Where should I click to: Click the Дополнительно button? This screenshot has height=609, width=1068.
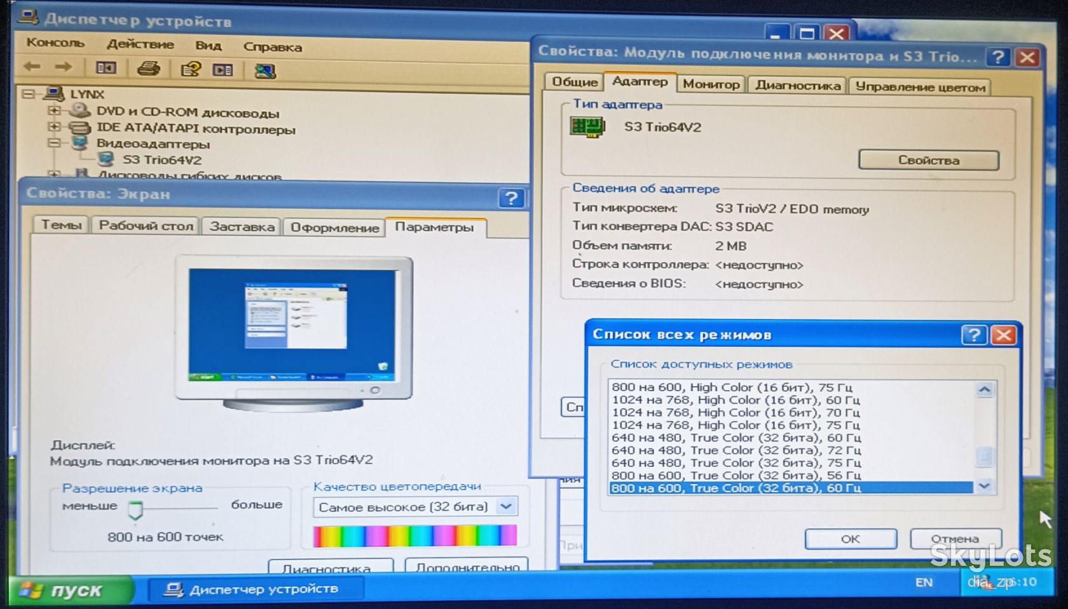pos(467,565)
